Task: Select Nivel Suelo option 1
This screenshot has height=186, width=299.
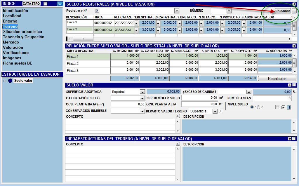Action: [252, 107]
